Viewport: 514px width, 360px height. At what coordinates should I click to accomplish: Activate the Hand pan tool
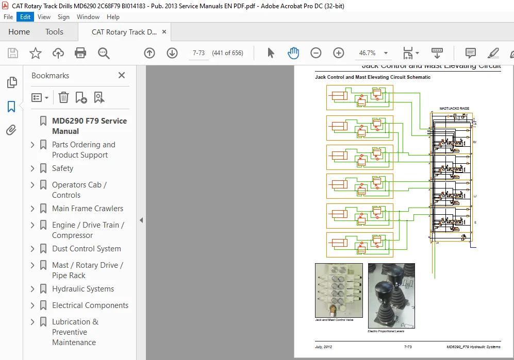coord(293,53)
